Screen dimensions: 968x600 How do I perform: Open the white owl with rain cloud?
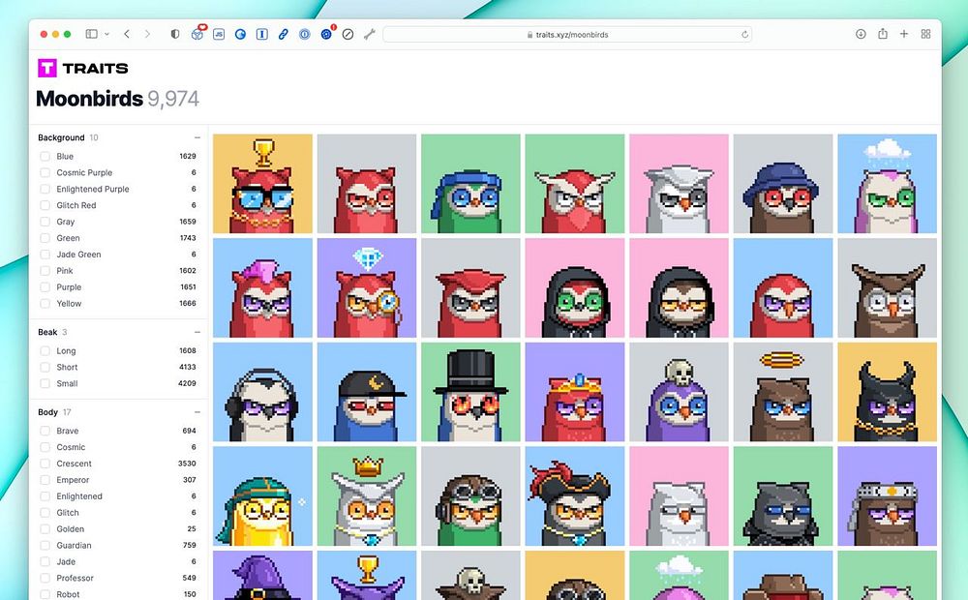click(887, 183)
